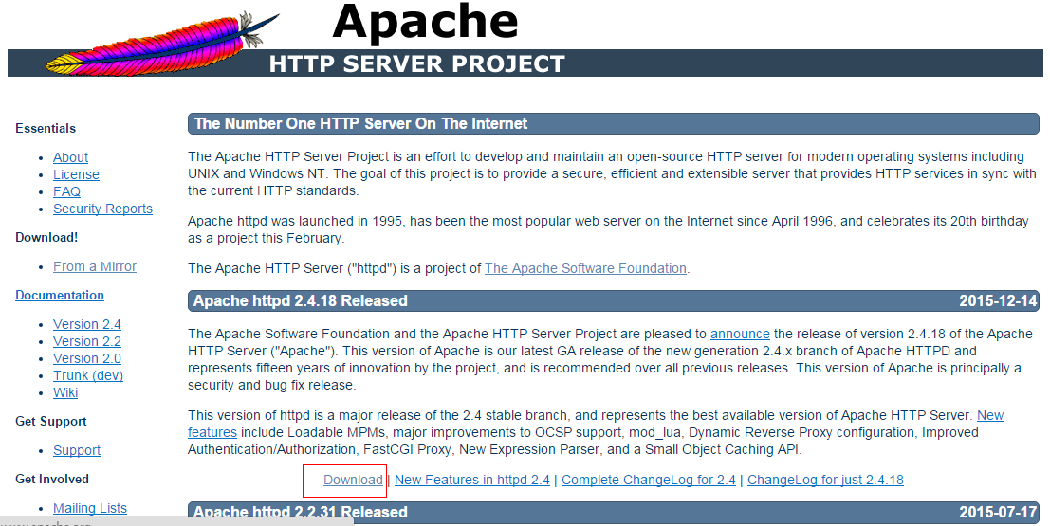Open Version 2.4 documentation

click(x=87, y=324)
